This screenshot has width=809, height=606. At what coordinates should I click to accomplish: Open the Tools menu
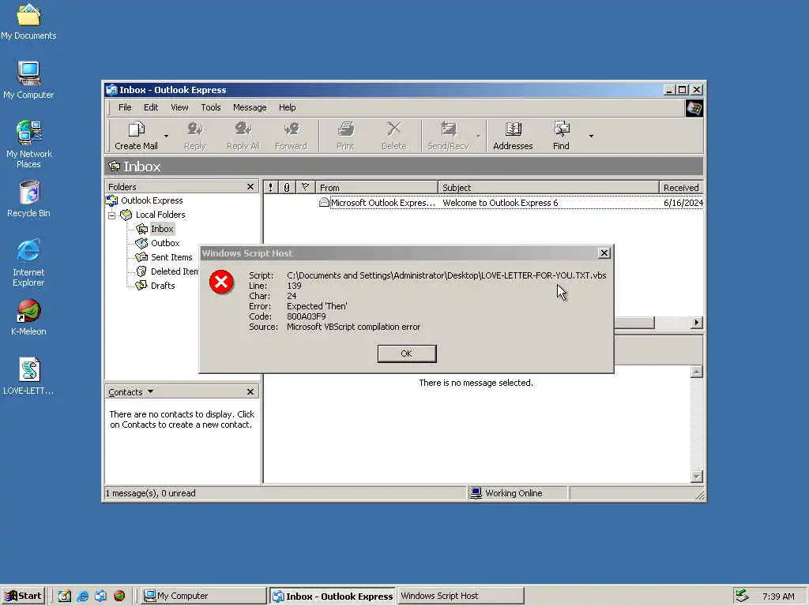210,107
